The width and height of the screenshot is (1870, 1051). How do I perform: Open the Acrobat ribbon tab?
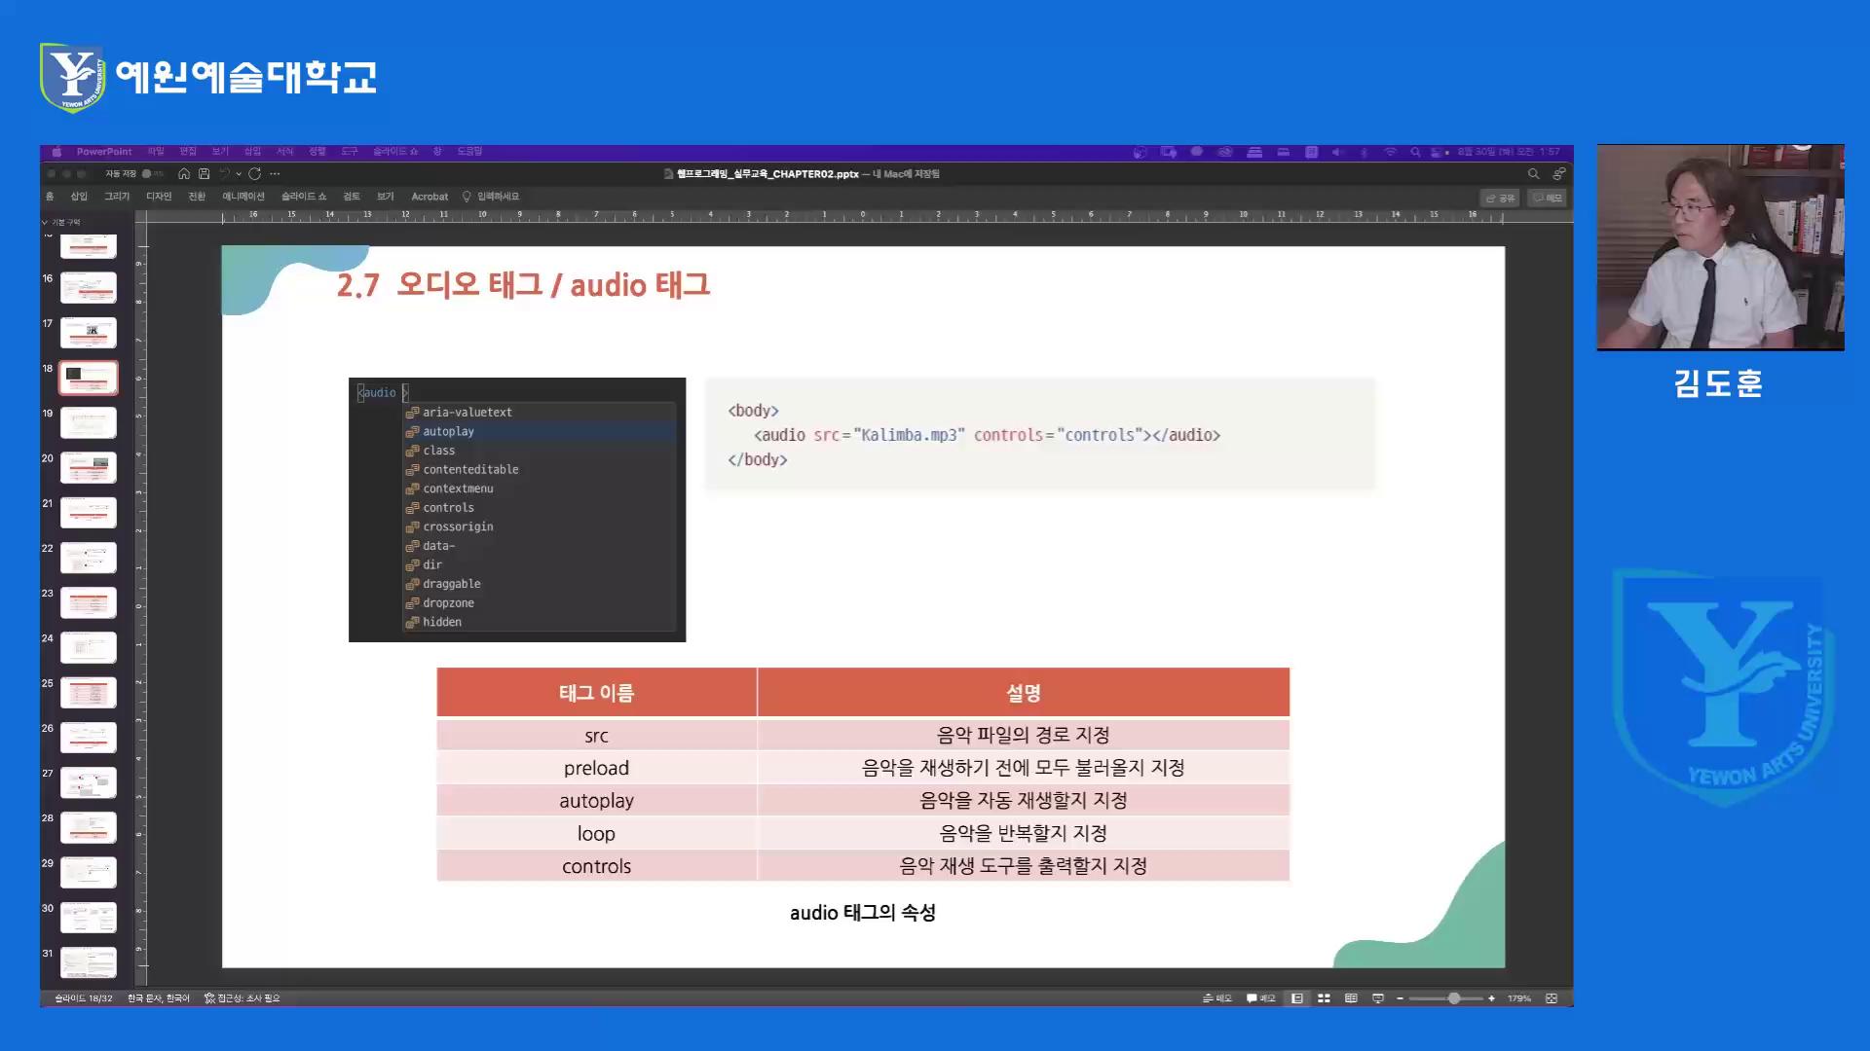point(430,197)
